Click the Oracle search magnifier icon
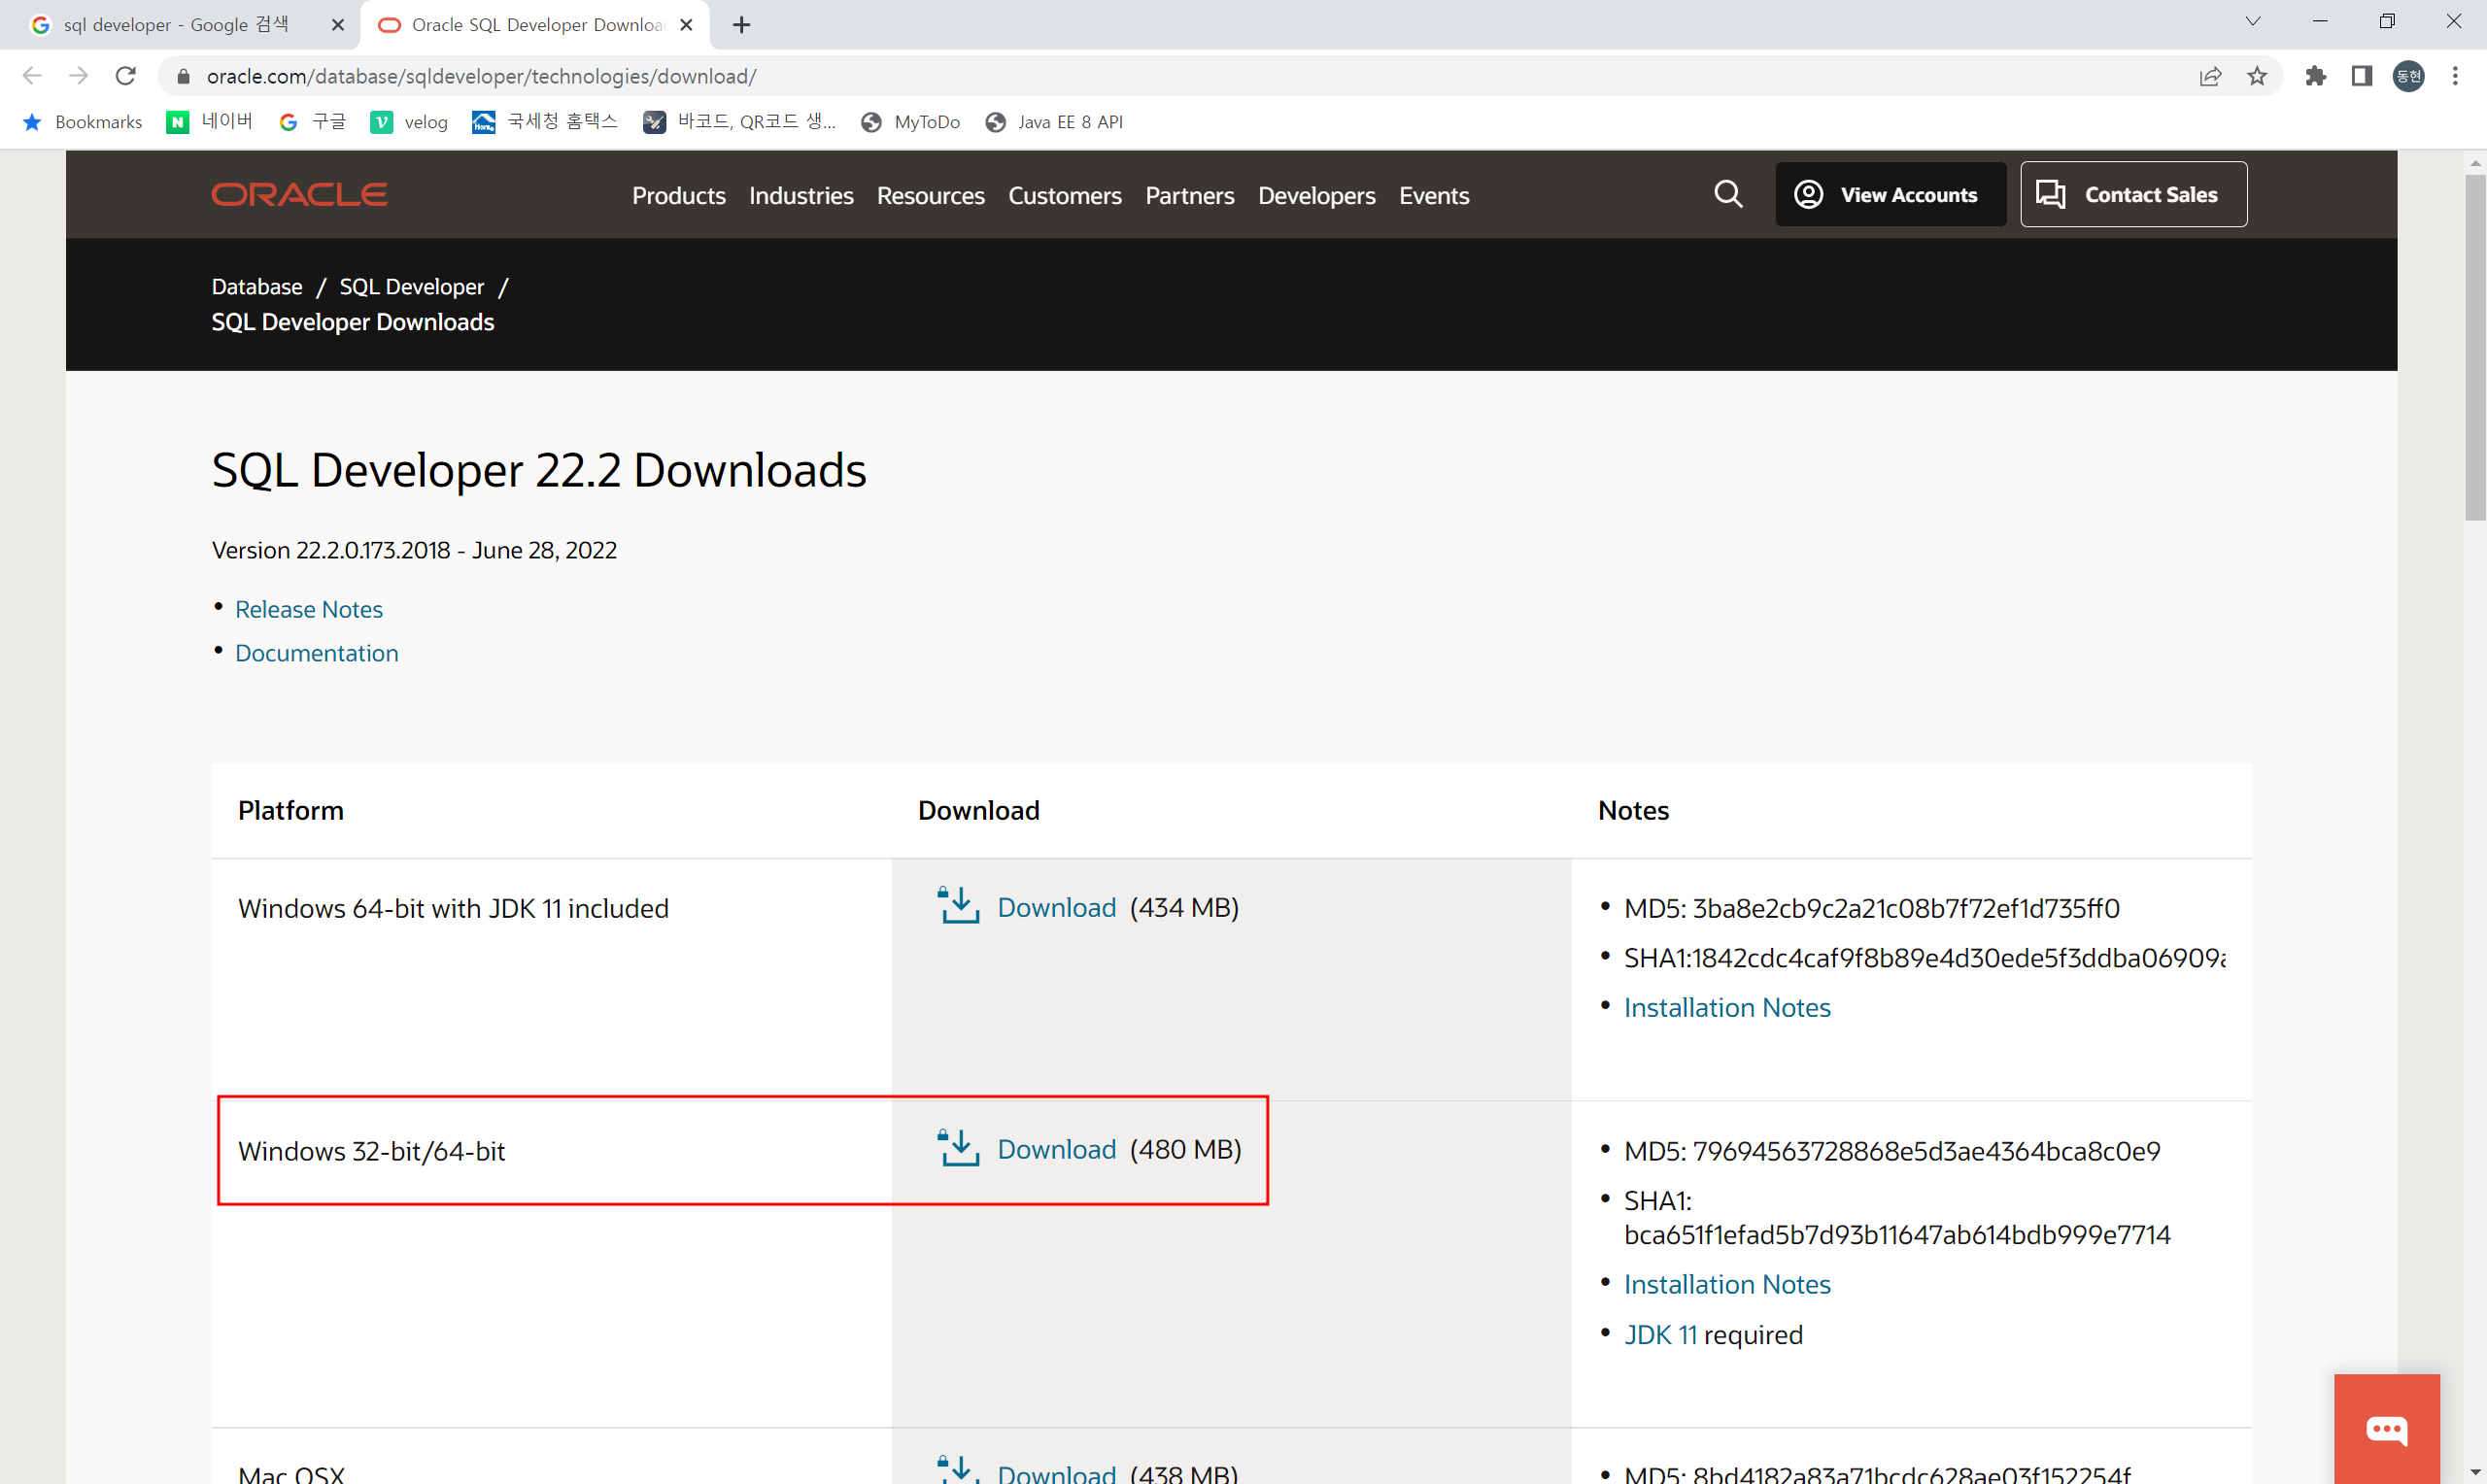 pyautogui.click(x=1728, y=194)
